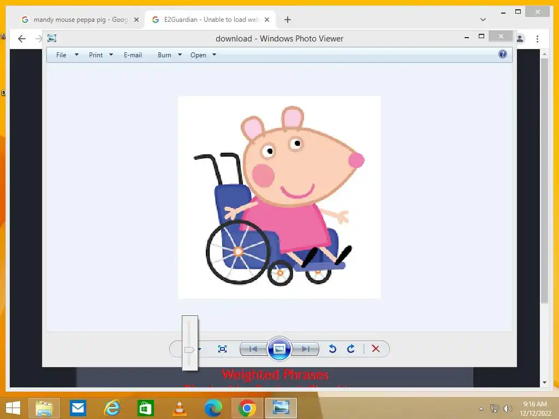Click Chrome's vertical scrollbar thumb
559x419 pixels.
click(544, 181)
